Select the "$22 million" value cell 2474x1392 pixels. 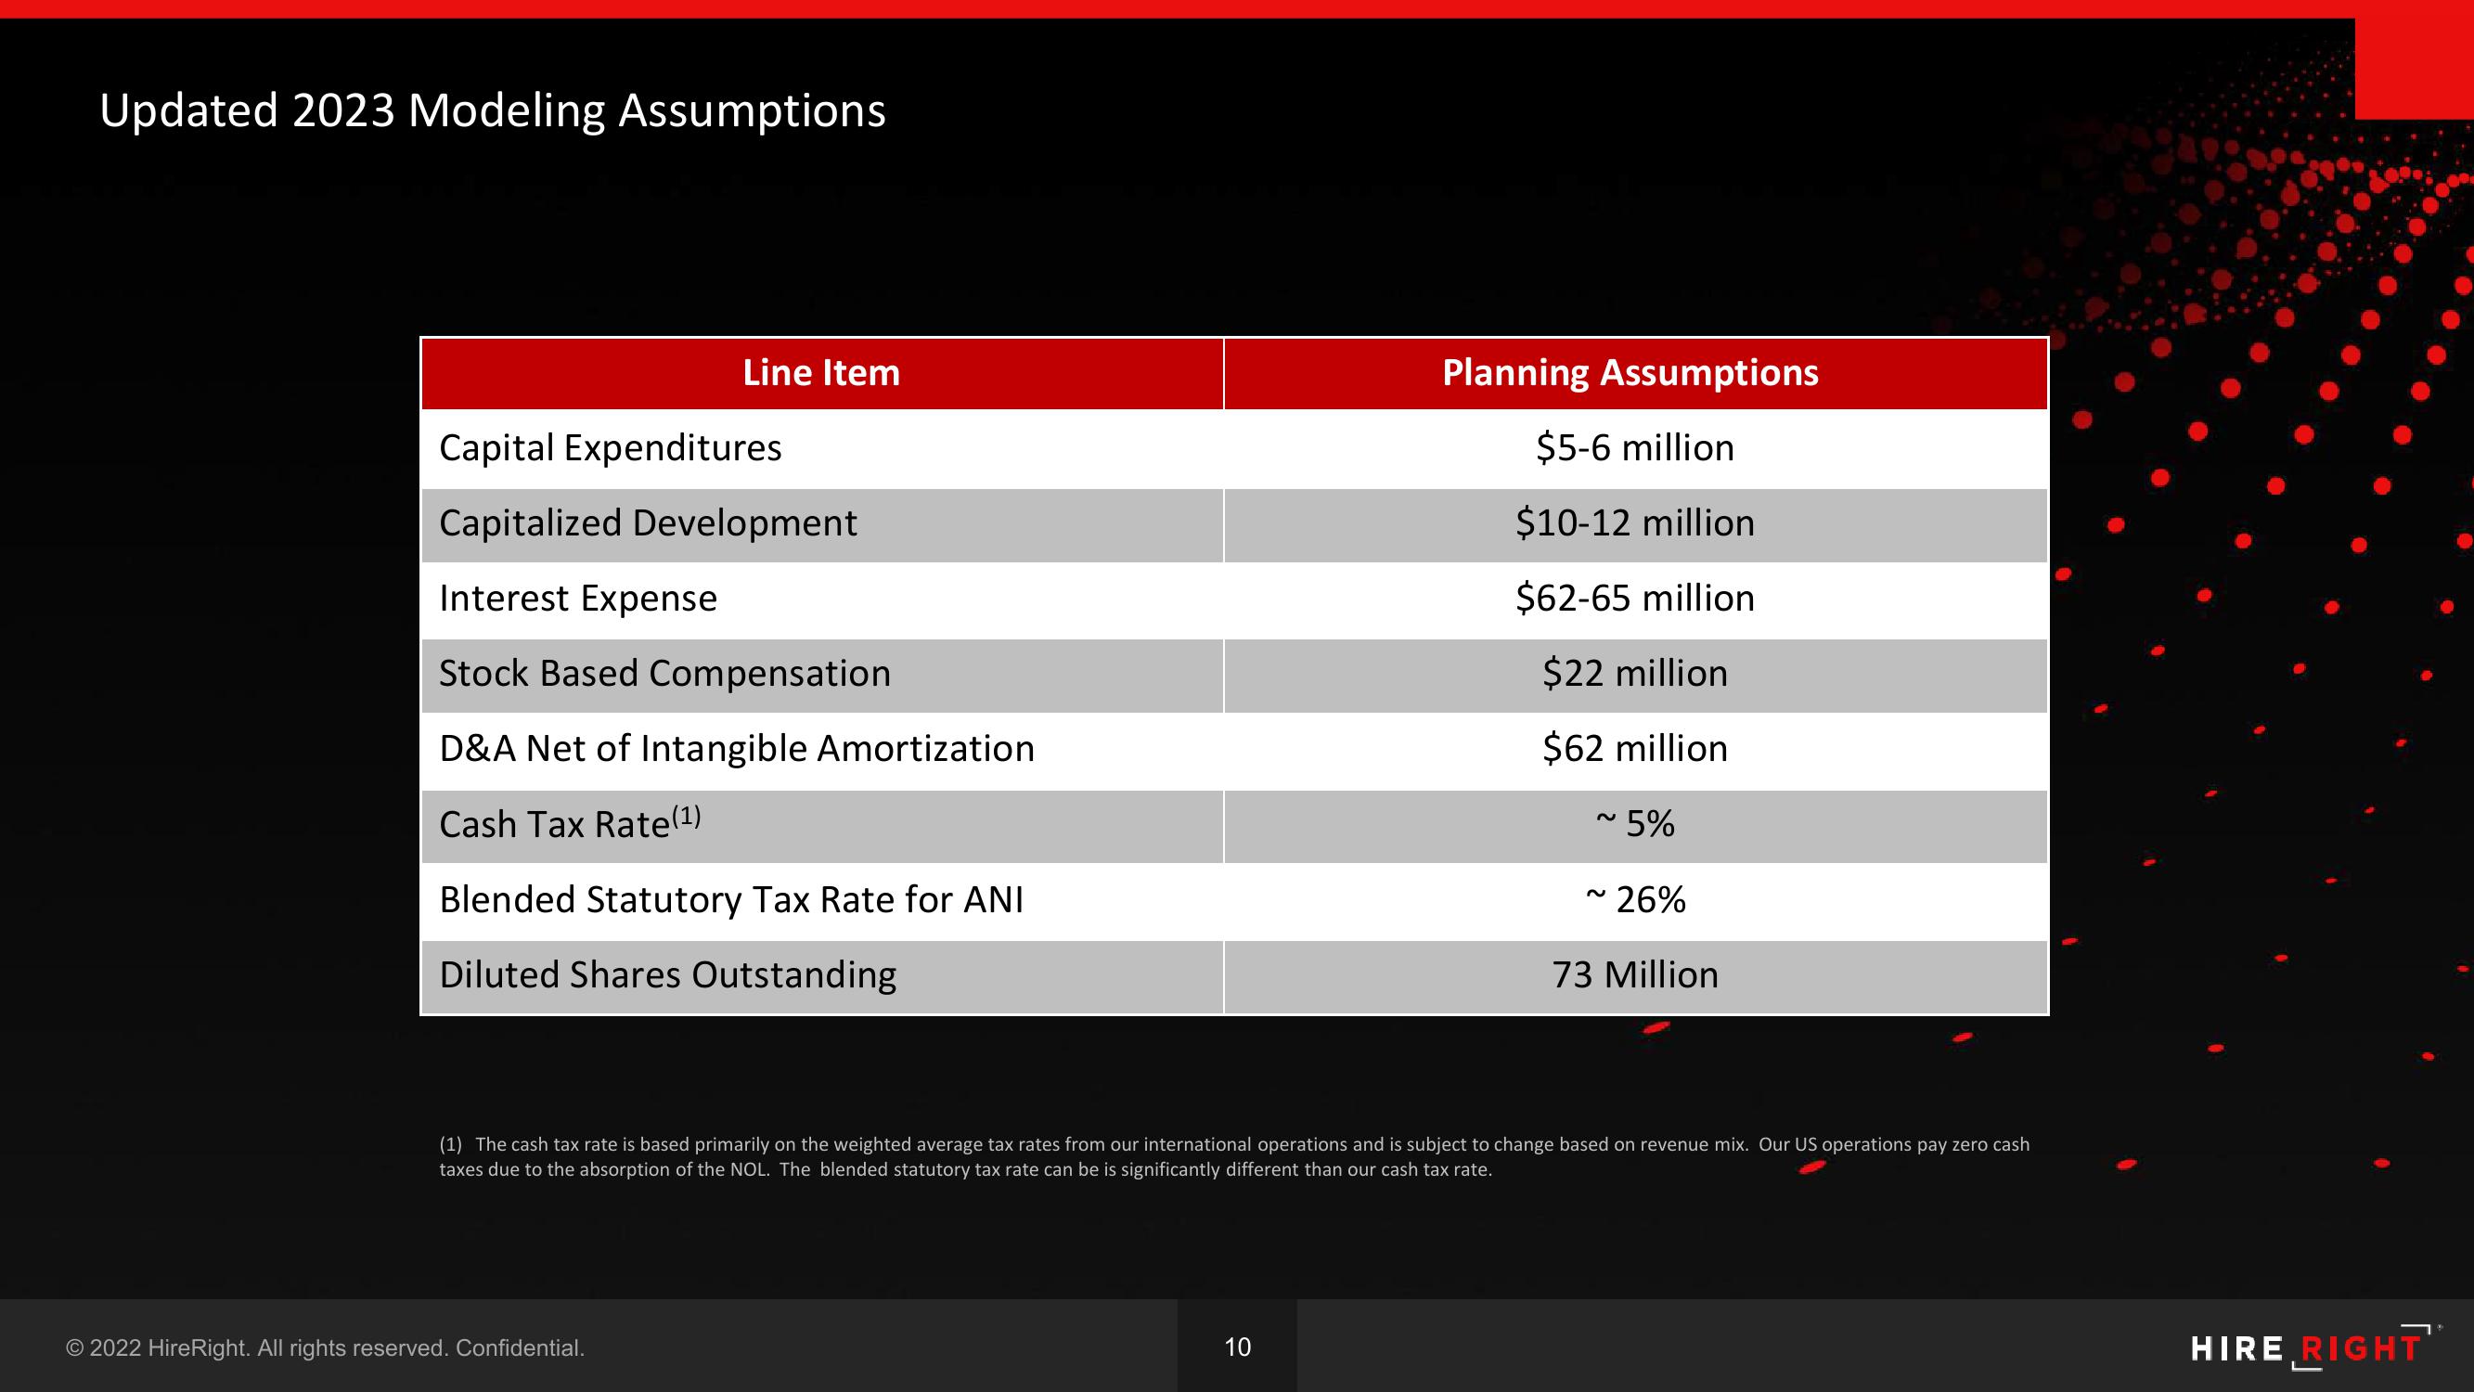[x=1635, y=676]
